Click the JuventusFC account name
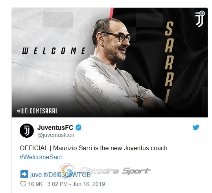This screenshot has width=212, height=193. (55, 127)
